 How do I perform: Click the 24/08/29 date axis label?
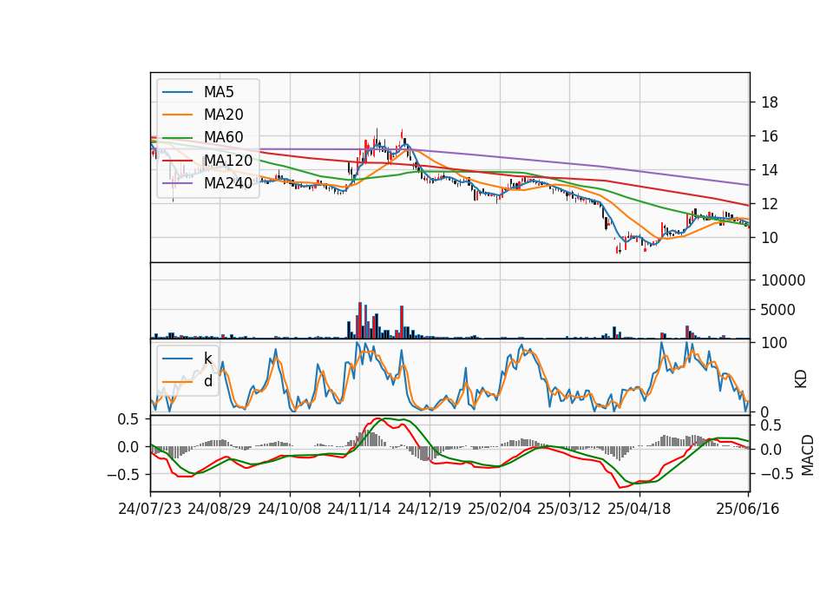(220, 509)
